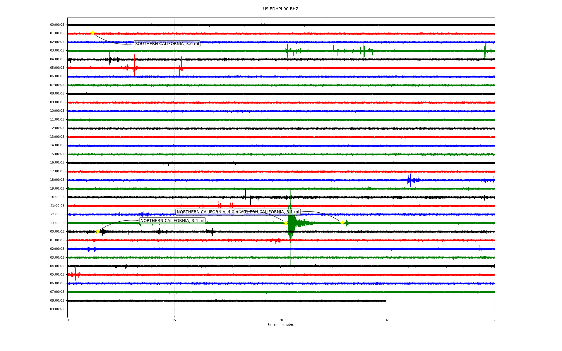Click the 09:00:05 row time label

click(57, 309)
